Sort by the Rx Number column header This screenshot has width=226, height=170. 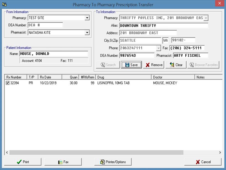[15, 77]
